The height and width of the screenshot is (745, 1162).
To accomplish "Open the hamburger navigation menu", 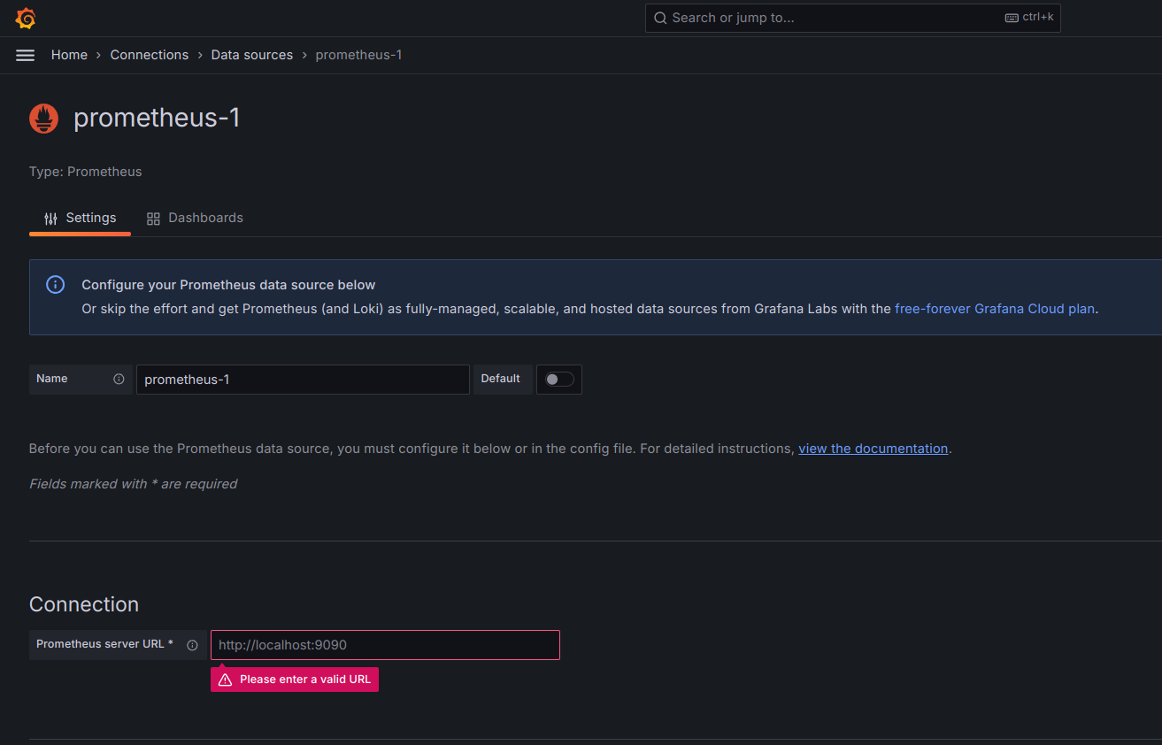I will pos(26,55).
